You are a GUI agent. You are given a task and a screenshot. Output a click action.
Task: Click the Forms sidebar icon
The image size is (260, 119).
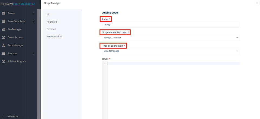(x=4, y=13)
